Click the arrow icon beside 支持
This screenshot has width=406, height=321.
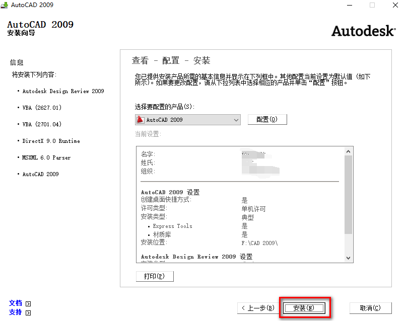click(28, 312)
